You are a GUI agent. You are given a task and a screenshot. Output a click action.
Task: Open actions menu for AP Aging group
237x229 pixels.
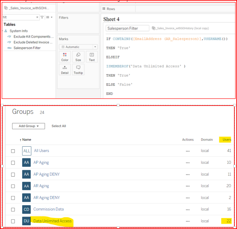pos(188,163)
